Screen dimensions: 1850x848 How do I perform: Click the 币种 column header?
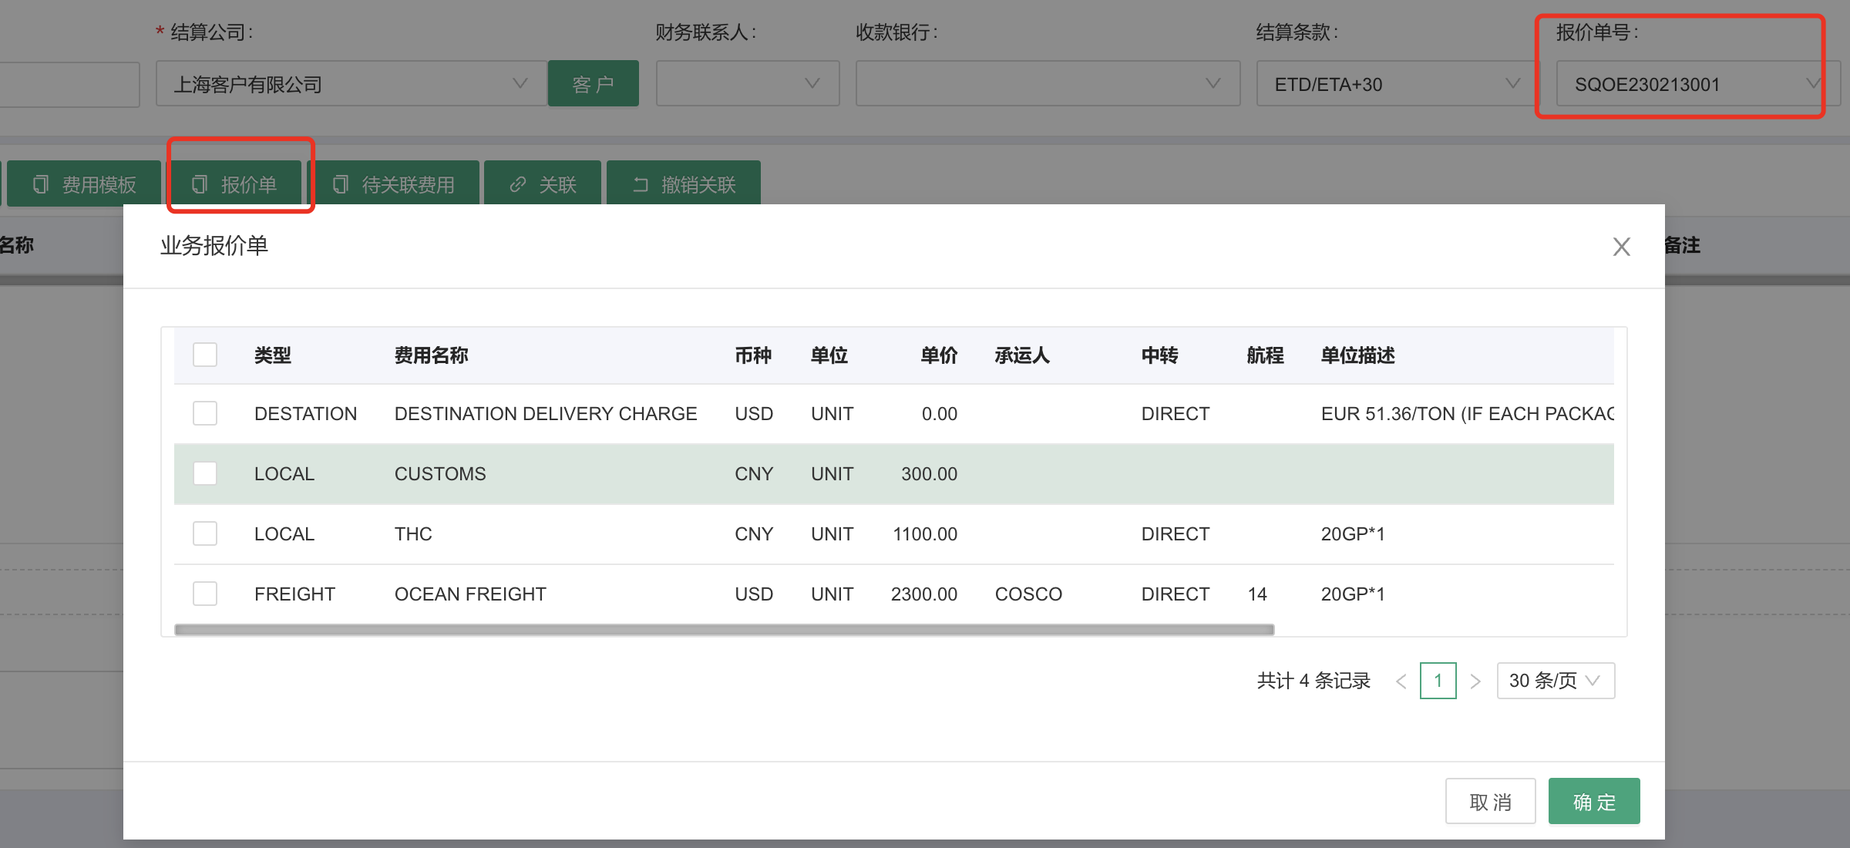753,355
